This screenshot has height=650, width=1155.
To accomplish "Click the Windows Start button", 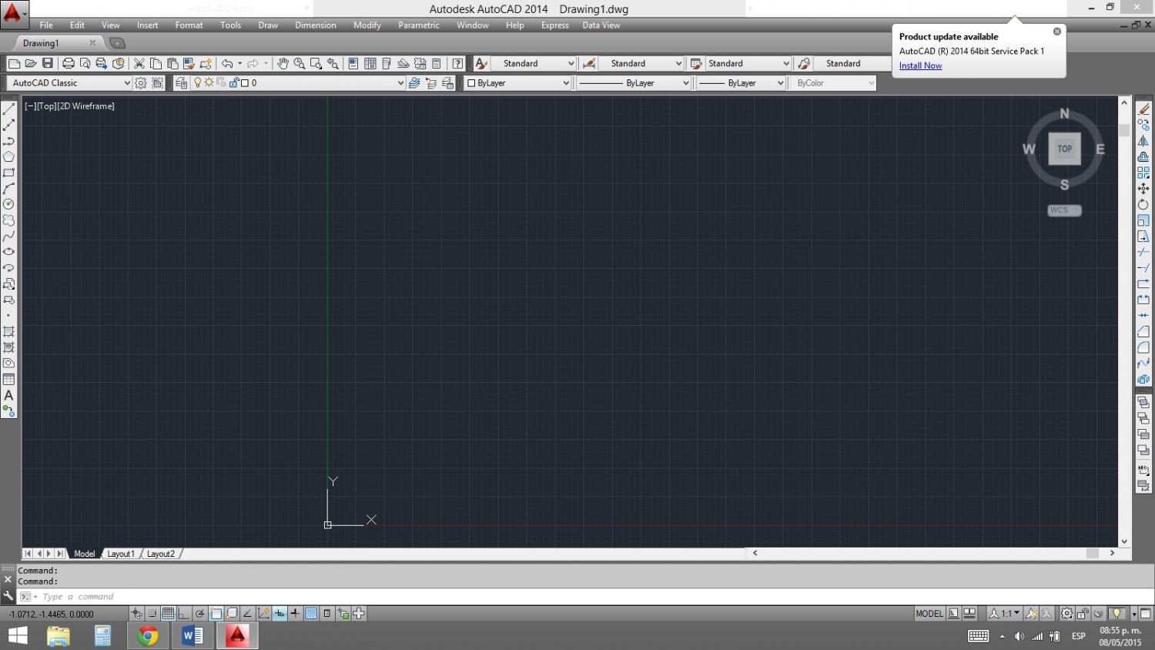I will 18,635.
